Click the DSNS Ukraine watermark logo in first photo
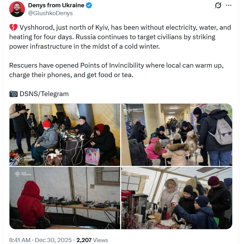 pyautogui.click(x=24, y=159)
